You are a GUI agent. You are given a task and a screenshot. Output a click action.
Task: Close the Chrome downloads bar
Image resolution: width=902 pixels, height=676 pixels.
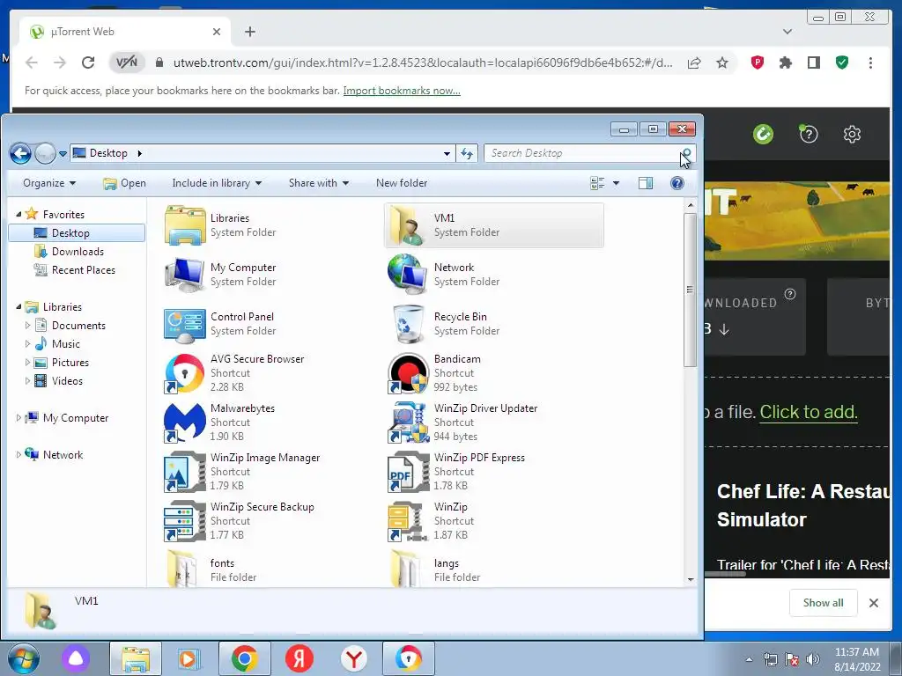click(x=873, y=603)
